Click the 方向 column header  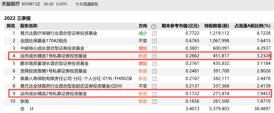[x=143, y=26]
